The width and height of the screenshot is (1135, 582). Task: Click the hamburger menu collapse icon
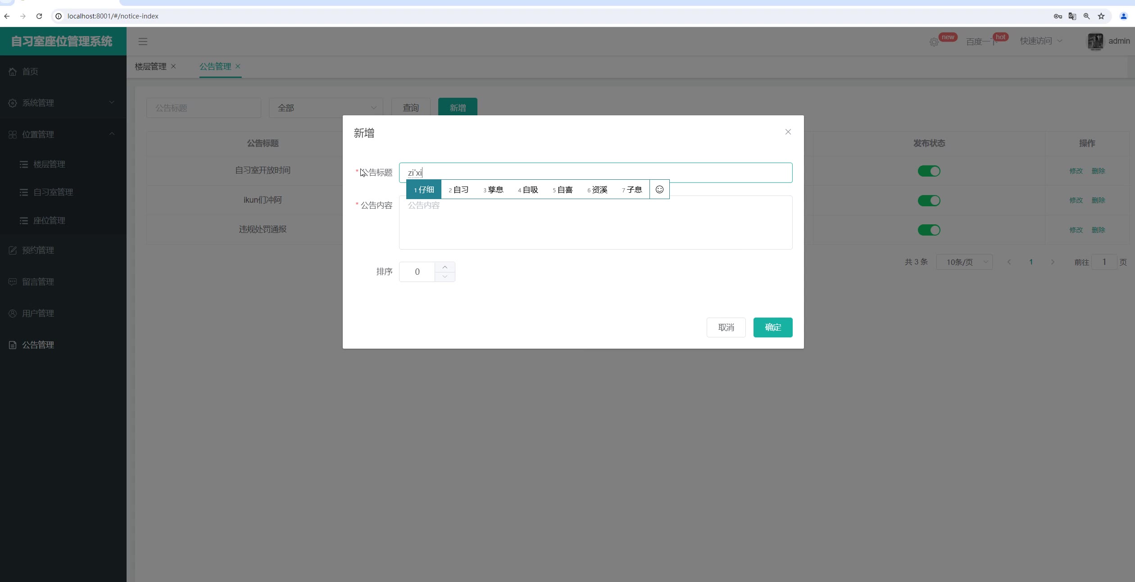143,41
